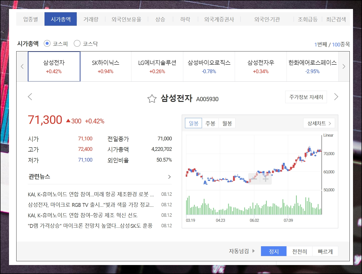
Task: Click Linear chart scale label
Action: (x=328, y=135)
